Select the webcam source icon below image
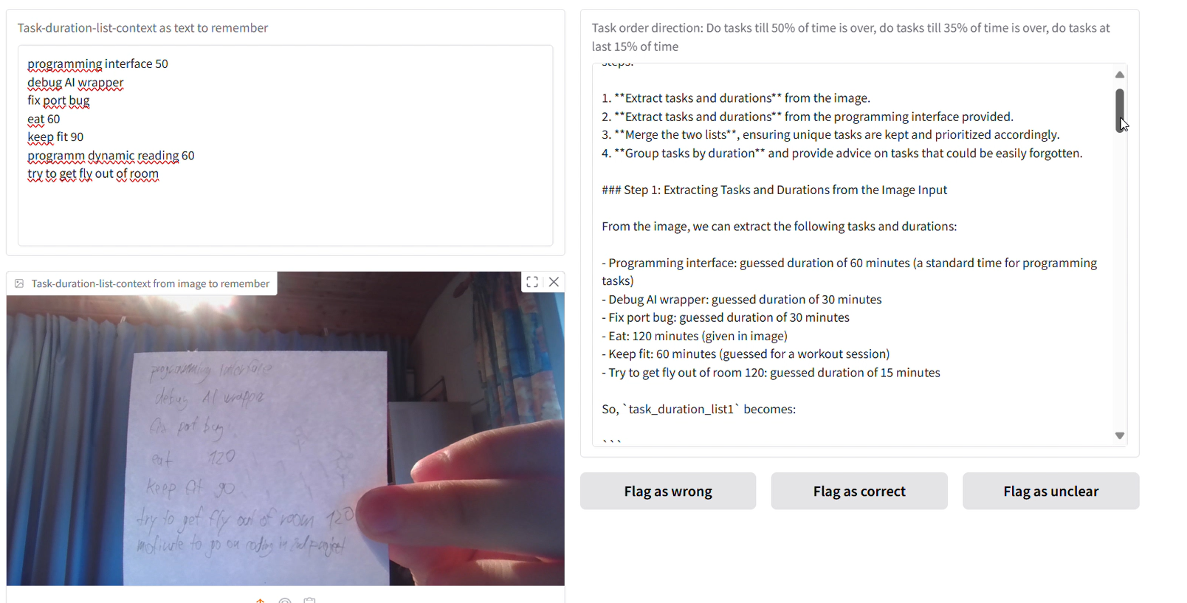 [x=285, y=600]
